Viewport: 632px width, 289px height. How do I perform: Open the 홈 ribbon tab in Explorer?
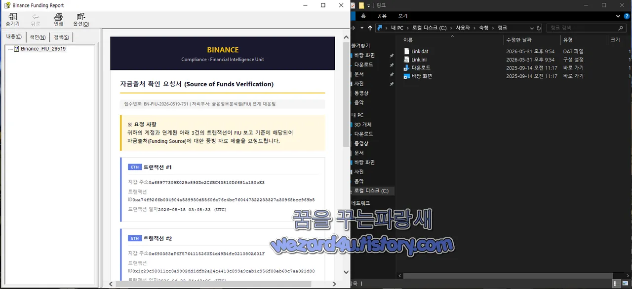(x=363, y=16)
